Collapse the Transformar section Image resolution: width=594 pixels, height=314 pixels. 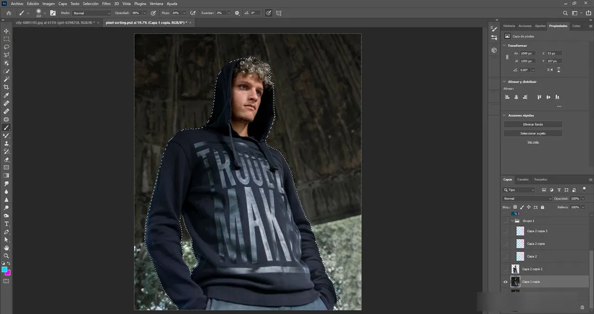pyautogui.click(x=504, y=45)
